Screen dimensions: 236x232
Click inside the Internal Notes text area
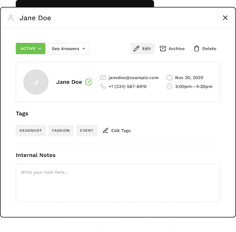click(x=118, y=183)
